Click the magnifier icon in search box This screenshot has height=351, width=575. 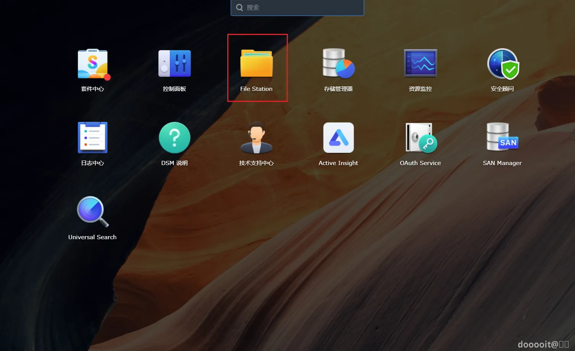(239, 8)
